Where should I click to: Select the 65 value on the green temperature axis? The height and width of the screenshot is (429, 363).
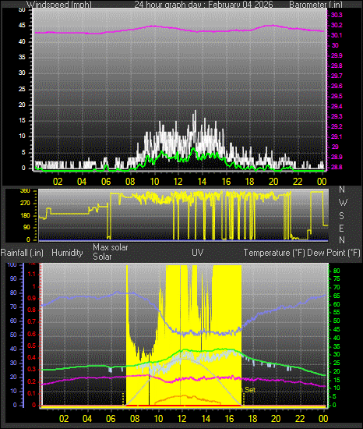(337, 296)
